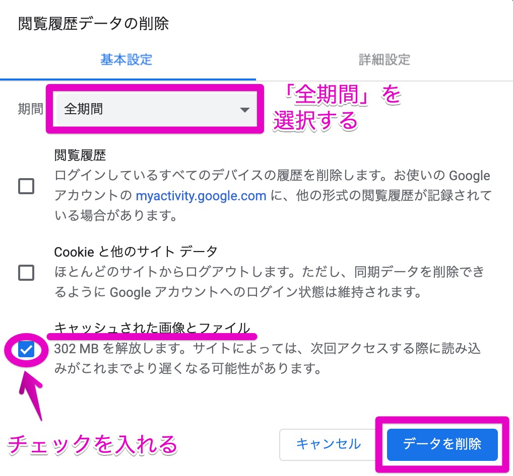This screenshot has height=476, width=513.
Task: Open the 詳細設定 tab
Action: click(384, 60)
